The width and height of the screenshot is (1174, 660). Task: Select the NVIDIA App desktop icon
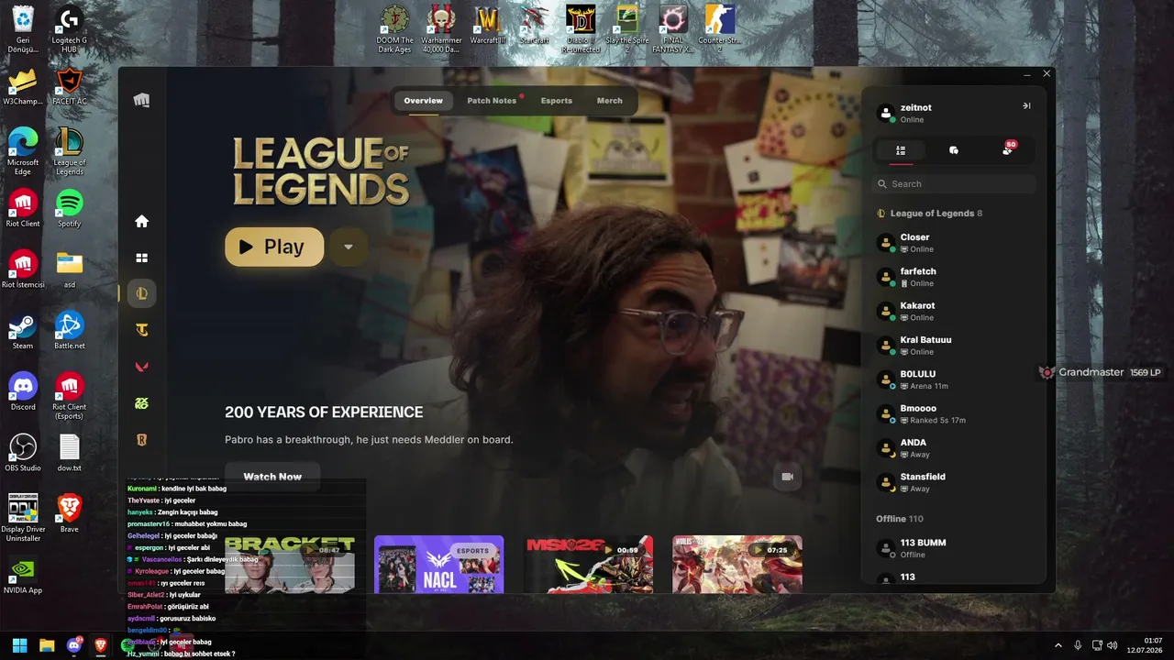coord(23,576)
